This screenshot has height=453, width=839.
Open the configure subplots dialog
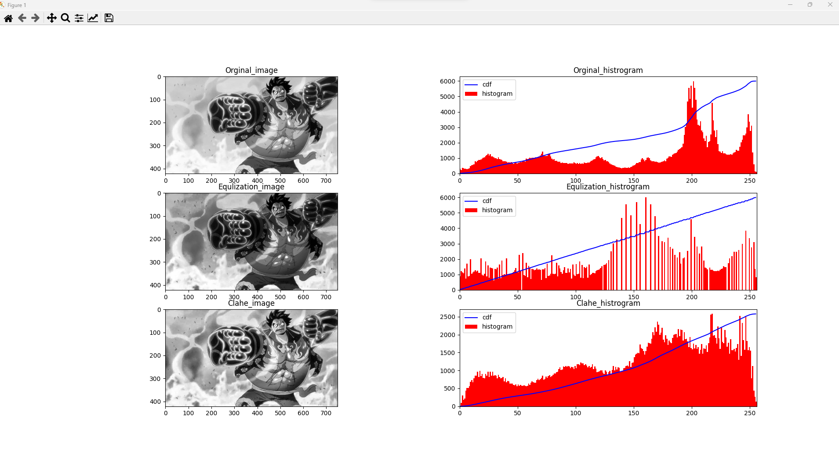click(79, 18)
